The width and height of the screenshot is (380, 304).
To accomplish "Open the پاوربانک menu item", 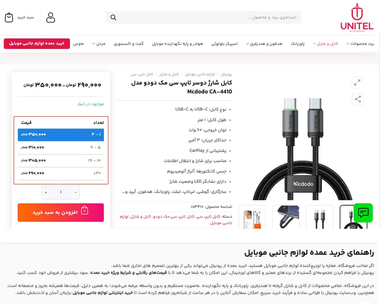I will (x=298, y=44).
